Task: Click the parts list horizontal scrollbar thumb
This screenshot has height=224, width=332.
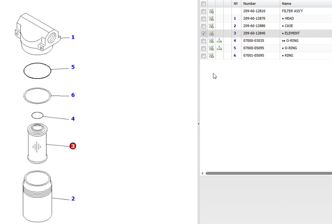Action: pyautogui.click(x=269, y=173)
